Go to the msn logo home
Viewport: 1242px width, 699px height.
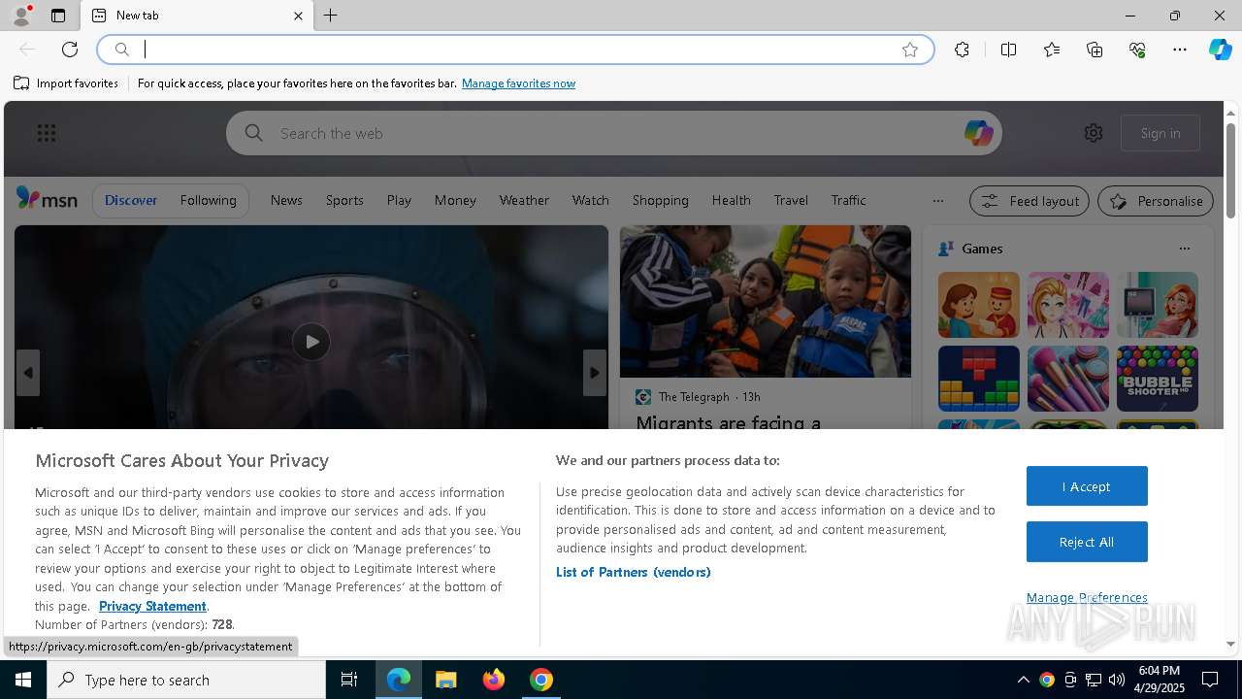[47, 199]
